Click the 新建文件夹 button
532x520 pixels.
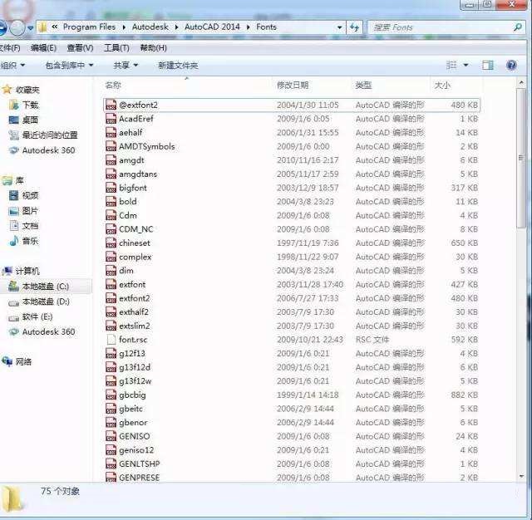[x=178, y=65]
